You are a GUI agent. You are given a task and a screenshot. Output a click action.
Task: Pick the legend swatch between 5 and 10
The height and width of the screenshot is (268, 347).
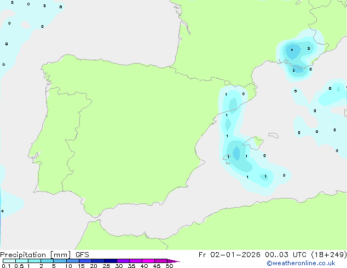click(x=60, y=261)
